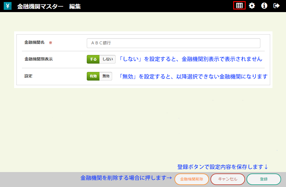Image resolution: width=286 pixels, height=187 pixels.
Task: Focus the 金融機関名 input field
Action: click(174, 43)
